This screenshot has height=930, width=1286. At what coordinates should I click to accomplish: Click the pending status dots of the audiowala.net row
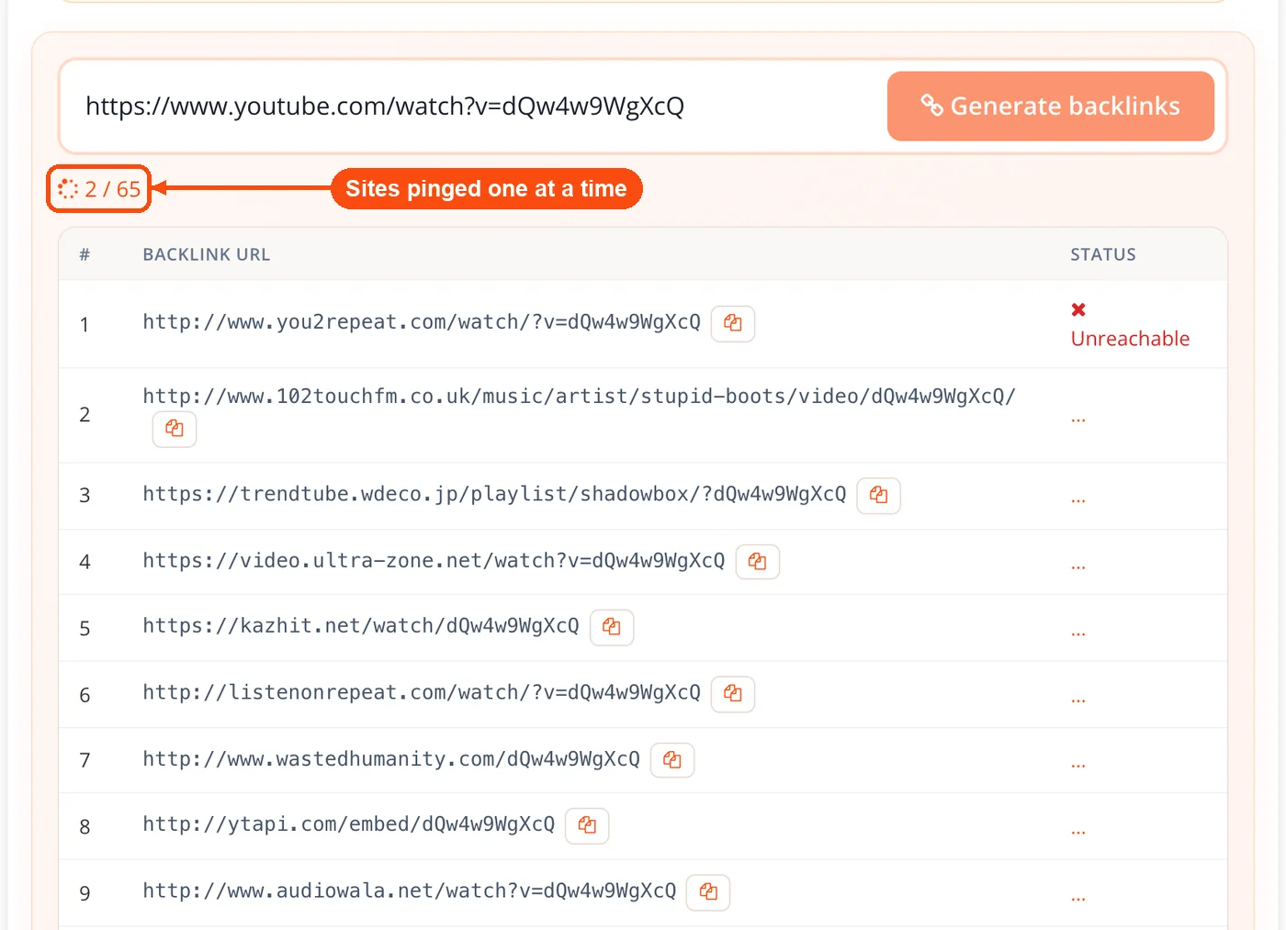(1078, 898)
